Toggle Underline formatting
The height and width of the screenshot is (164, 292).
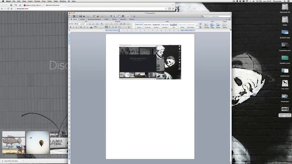76,27
